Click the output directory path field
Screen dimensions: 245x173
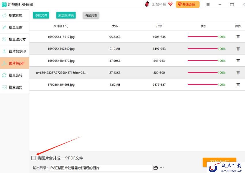[101, 168]
